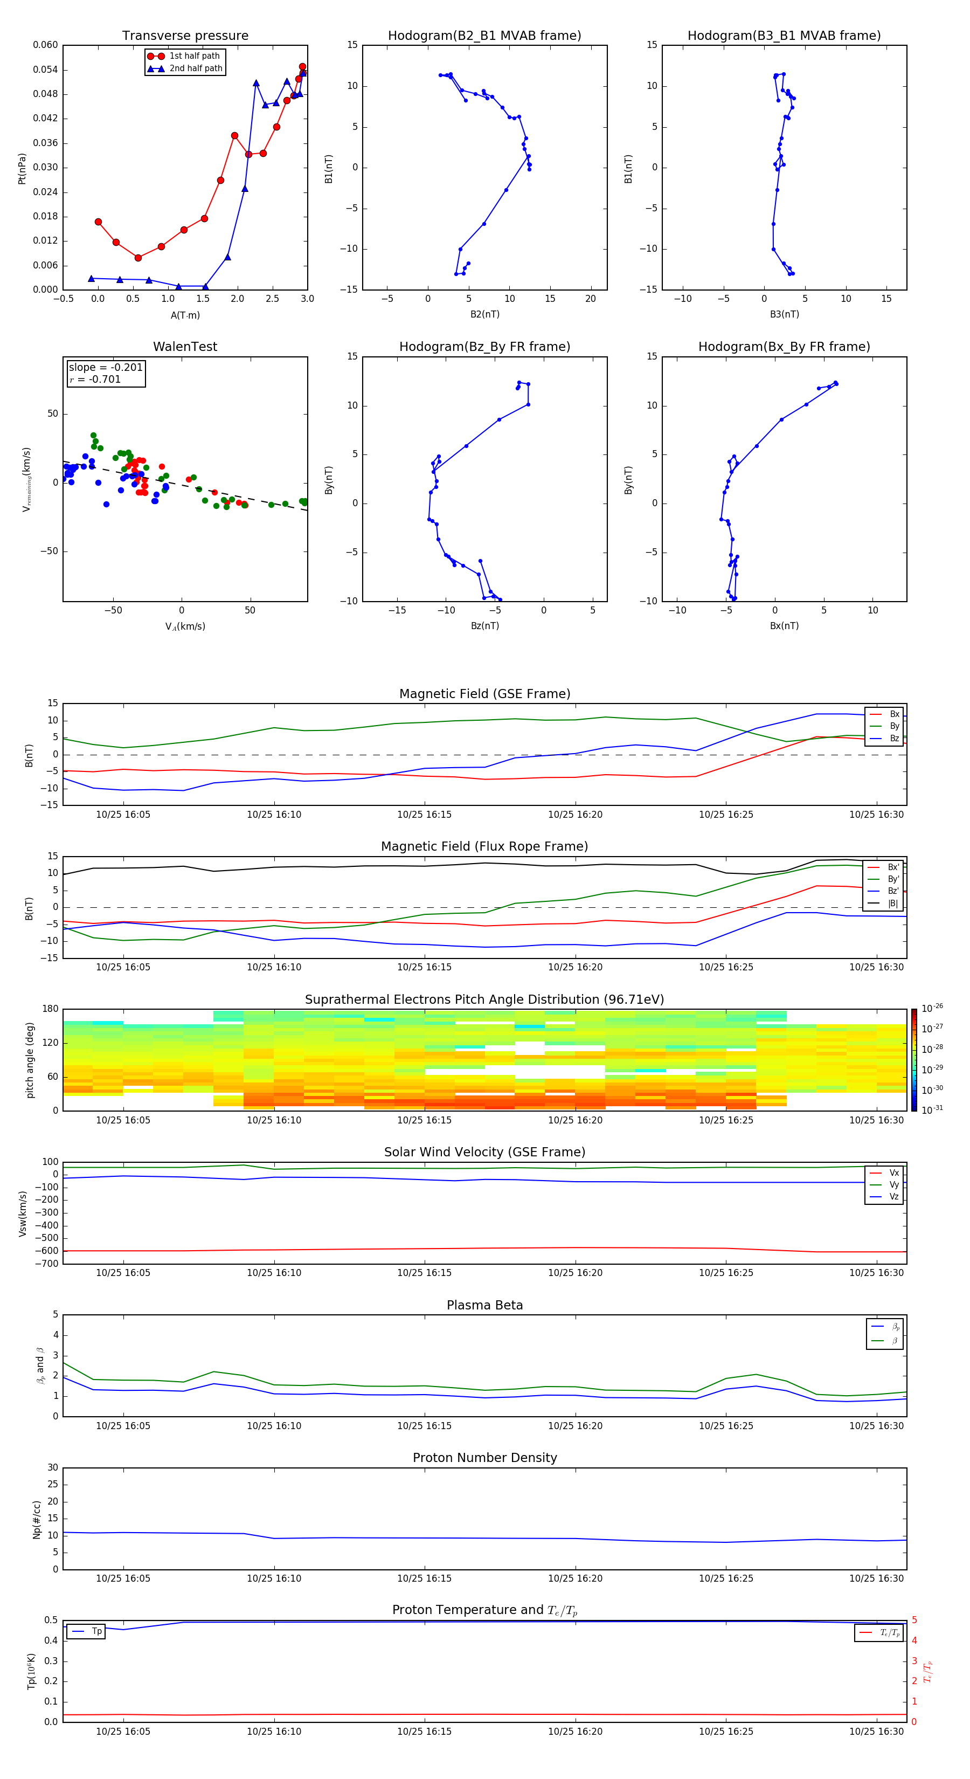Click the 180 tick on pitch angle axis
This screenshot has width=970, height=1779.
coord(51,1009)
